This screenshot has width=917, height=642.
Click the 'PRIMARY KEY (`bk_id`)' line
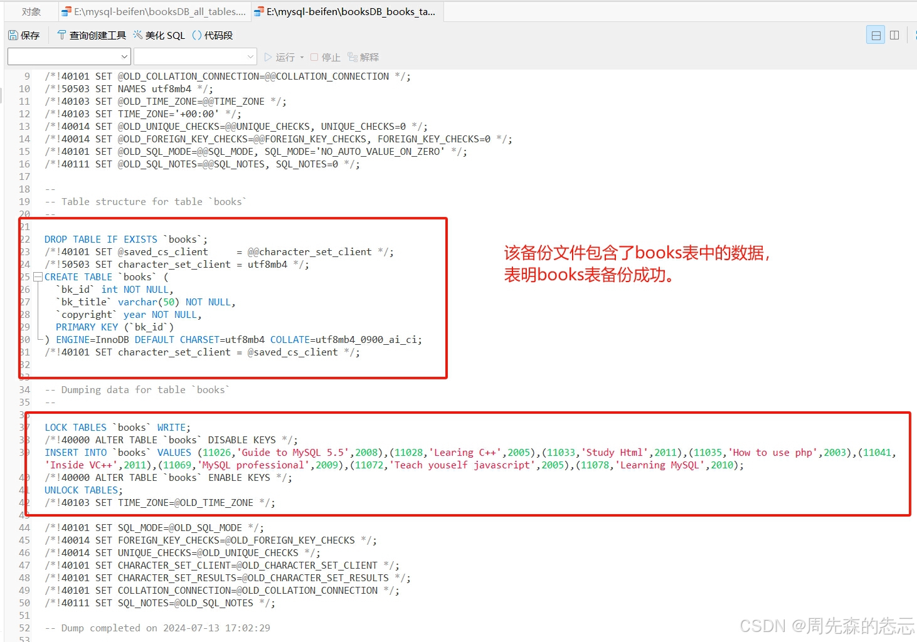[115, 327]
